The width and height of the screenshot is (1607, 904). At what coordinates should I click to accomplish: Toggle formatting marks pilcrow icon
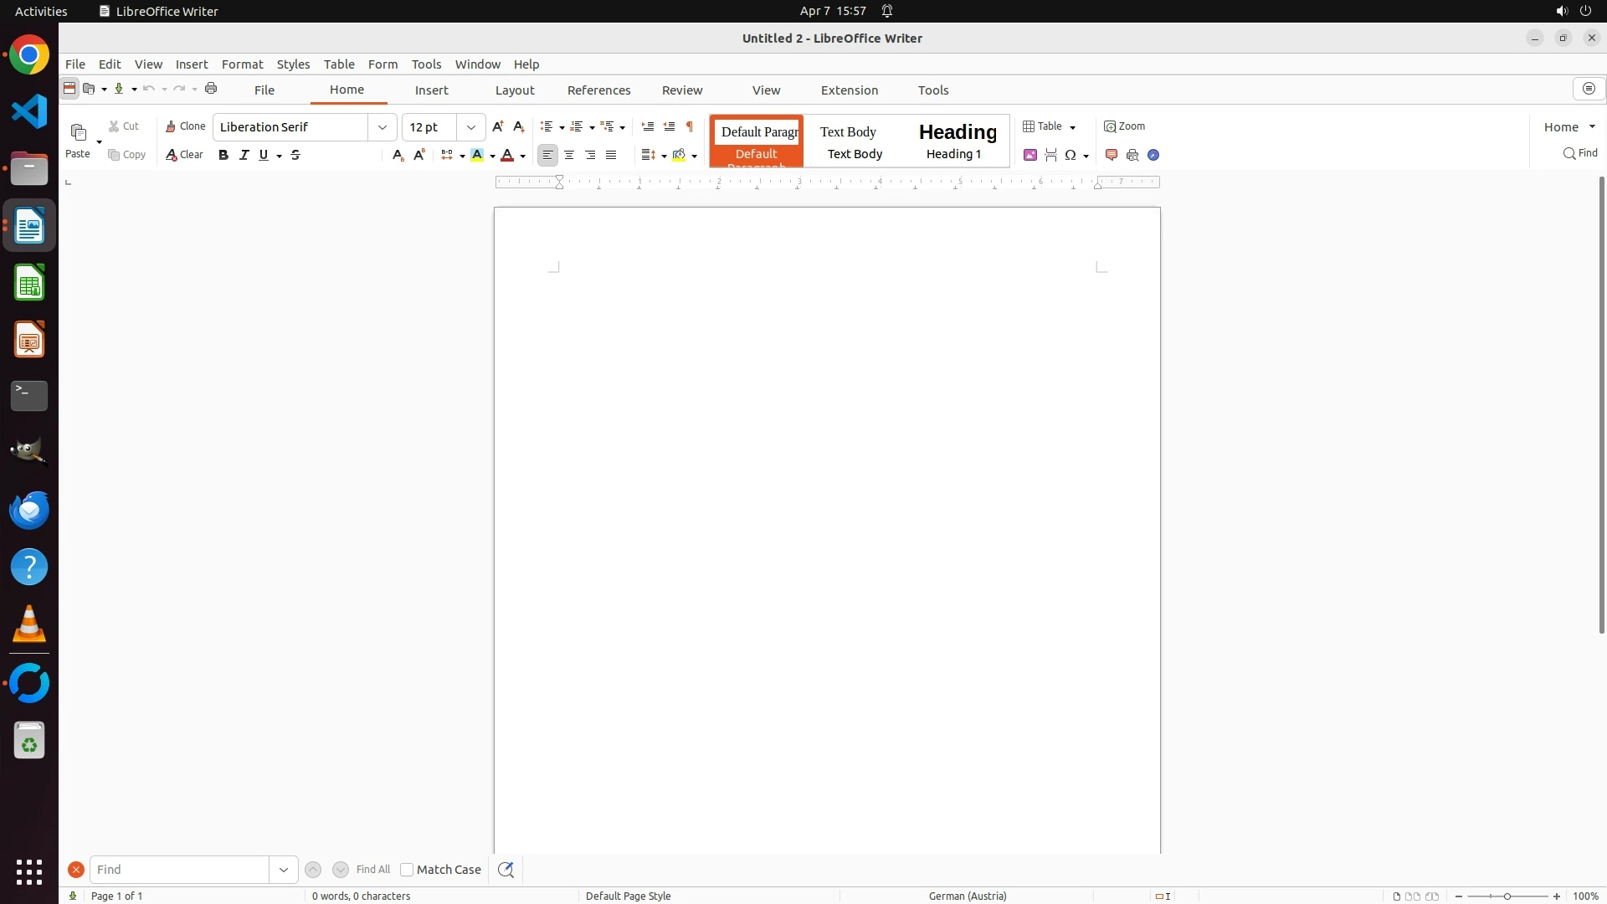[690, 126]
